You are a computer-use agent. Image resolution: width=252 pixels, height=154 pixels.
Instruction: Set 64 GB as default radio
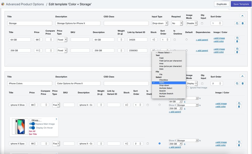coord(186,40)
